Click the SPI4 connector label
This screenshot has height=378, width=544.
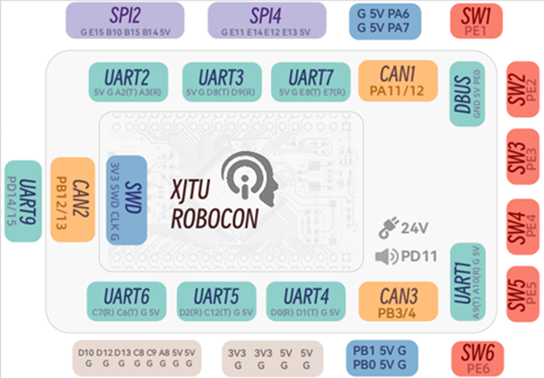(267, 20)
